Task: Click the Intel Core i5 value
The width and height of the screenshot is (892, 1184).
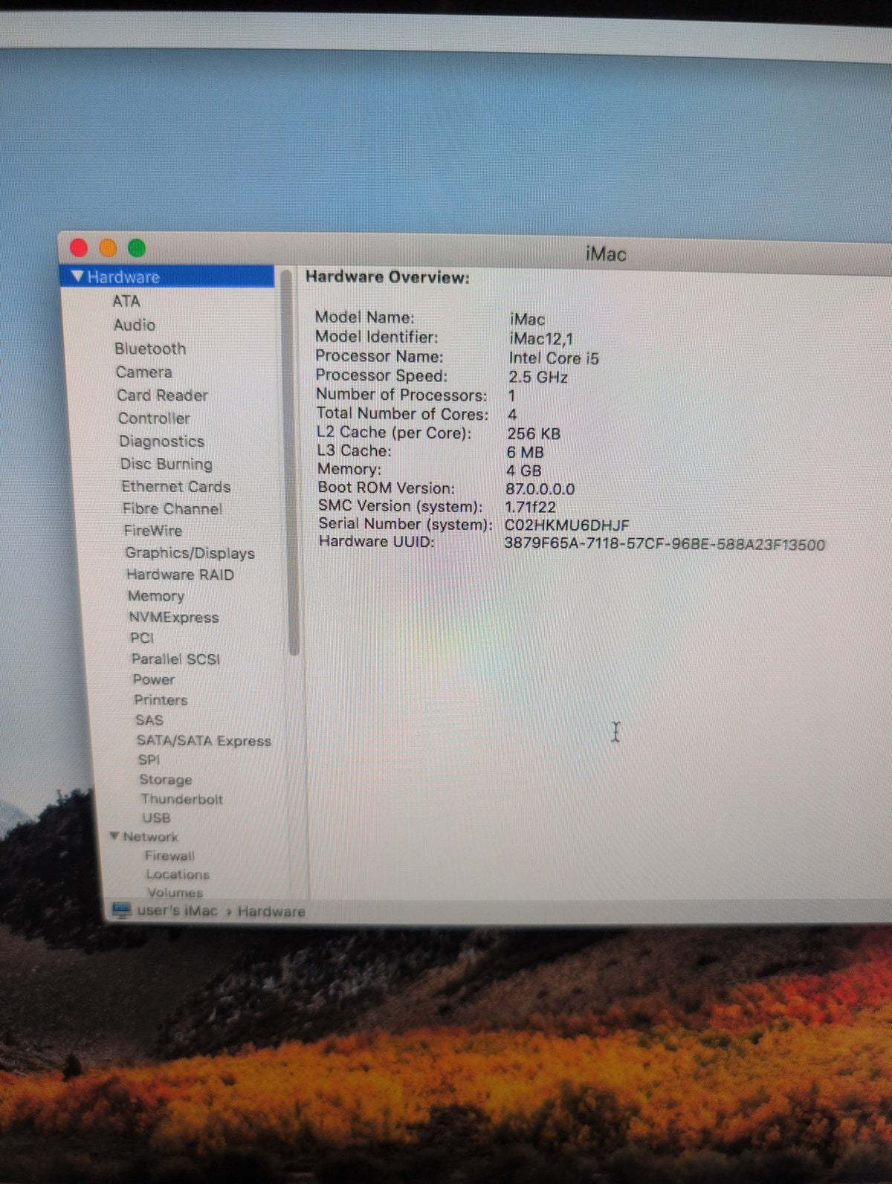Action: click(x=554, y=358)
